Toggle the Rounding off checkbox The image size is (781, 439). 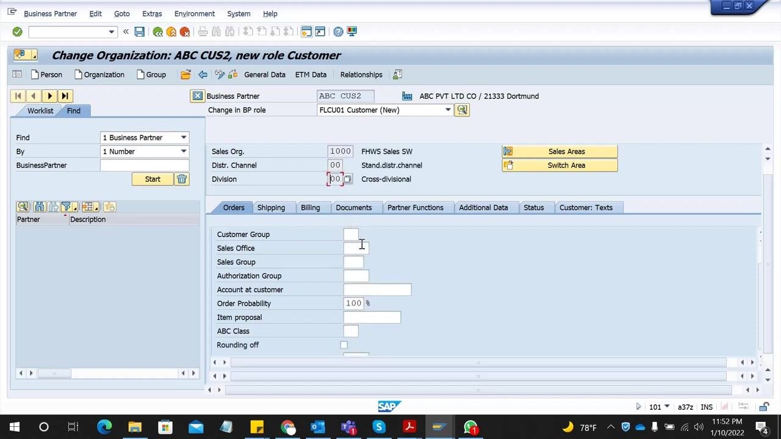coord(344,345)
